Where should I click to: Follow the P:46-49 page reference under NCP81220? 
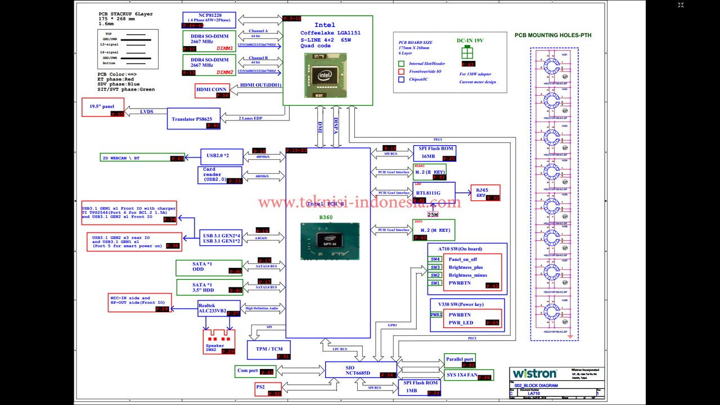(192, 26)
